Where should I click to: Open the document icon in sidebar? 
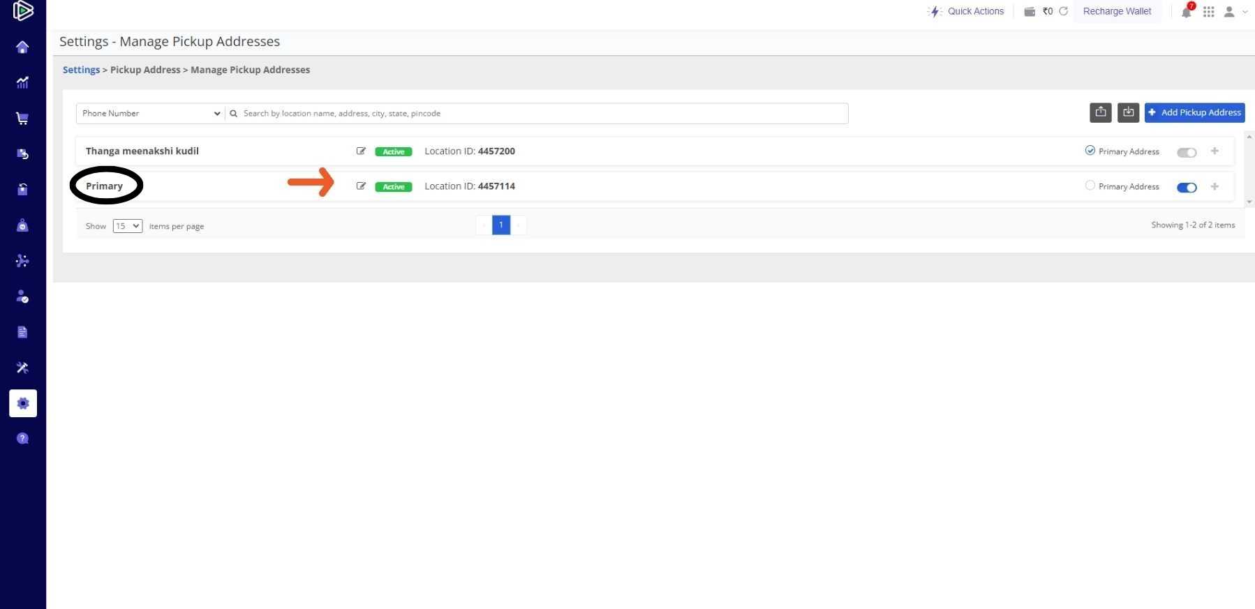[x=22, y=332]
